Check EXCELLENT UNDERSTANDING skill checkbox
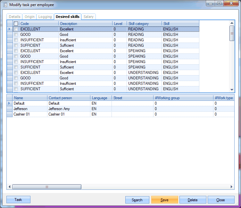Screen dimensions: 241x208 tap(16, 72)
